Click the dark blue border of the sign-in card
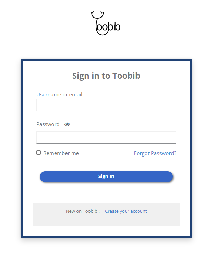The width and height of the screenshot is (215, 253). [22, 148]
